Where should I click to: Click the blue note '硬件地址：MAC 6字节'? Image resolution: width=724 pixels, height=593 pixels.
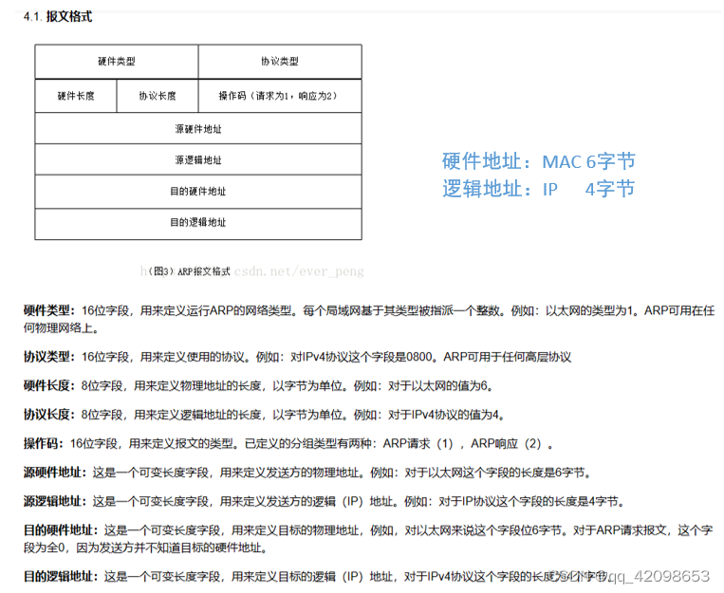538,161
